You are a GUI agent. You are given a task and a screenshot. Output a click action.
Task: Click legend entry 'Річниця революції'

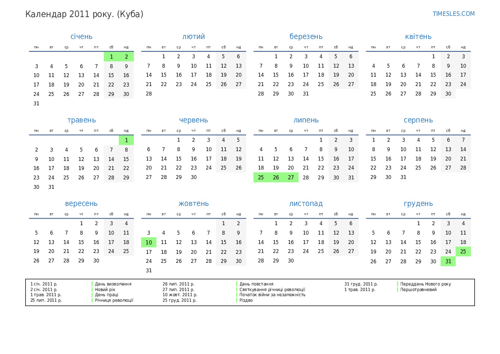pyautogui.click(x=114, y=300)
